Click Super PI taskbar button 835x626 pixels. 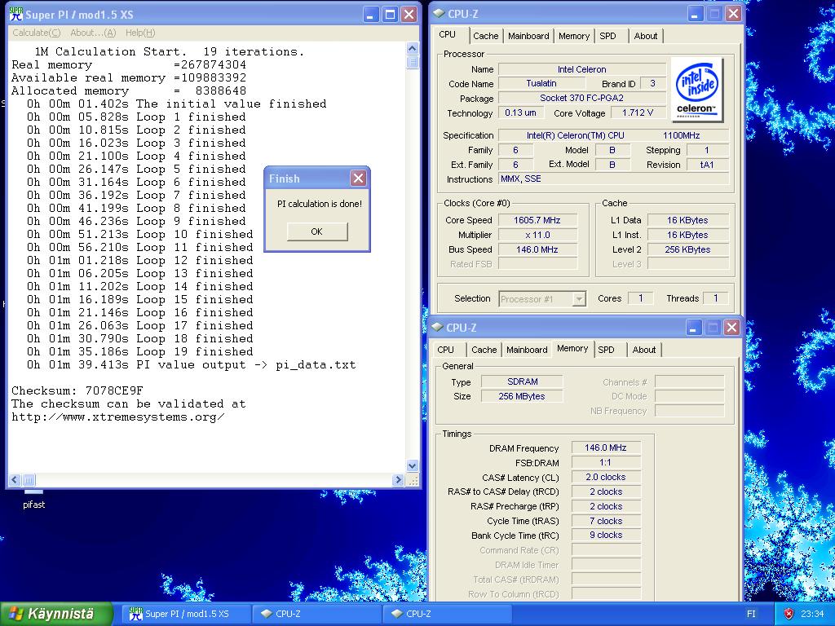tap(187, 614)
